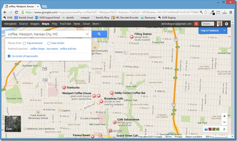Expand the Help & Feedback dropdown
The height and width of the screenshot is (141, 237).
click(x=224, y=30)
